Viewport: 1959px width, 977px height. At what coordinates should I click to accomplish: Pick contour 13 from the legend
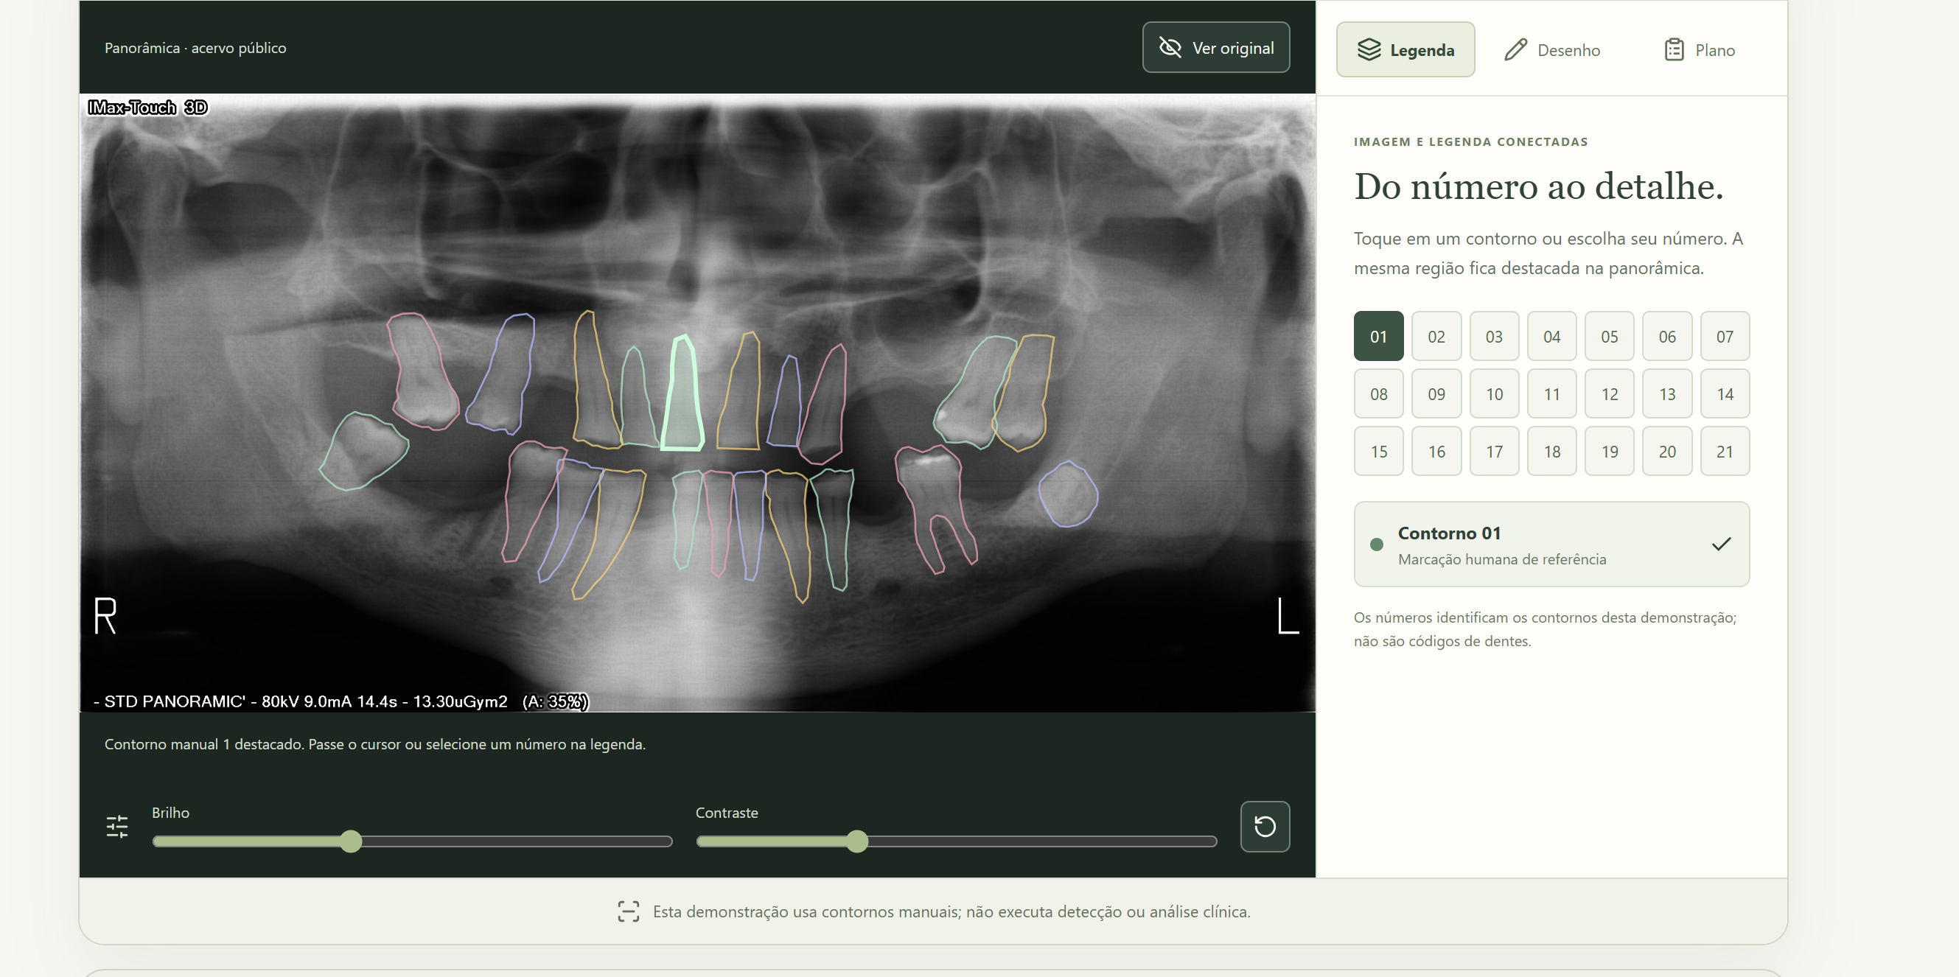1667,394
